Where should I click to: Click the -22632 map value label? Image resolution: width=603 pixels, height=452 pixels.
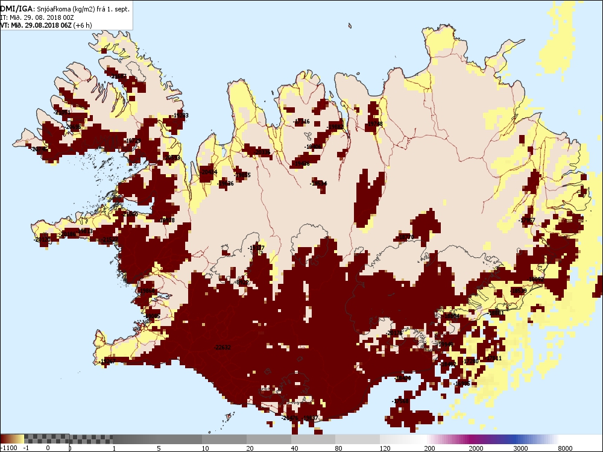[x=223, y=348]
